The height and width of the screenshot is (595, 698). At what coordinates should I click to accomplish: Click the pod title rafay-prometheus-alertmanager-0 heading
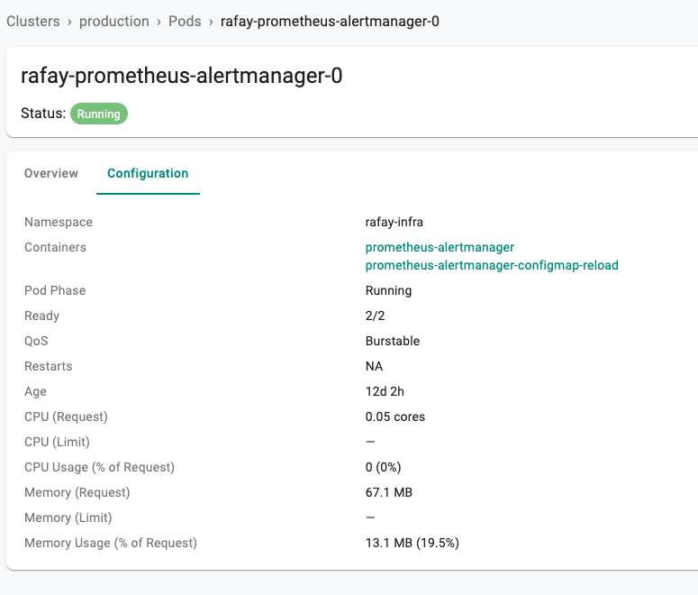coord(182,76)
